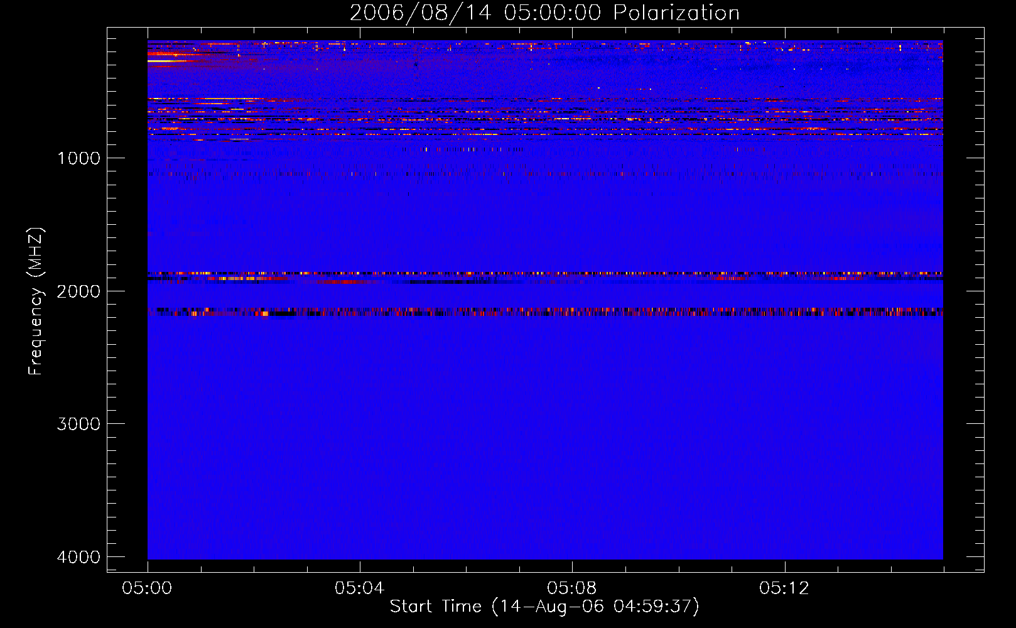Click the '1000' frequency tick label
Image resolution: width=1016 pixels, height=628 pixels.
click(x=78, y=158)
